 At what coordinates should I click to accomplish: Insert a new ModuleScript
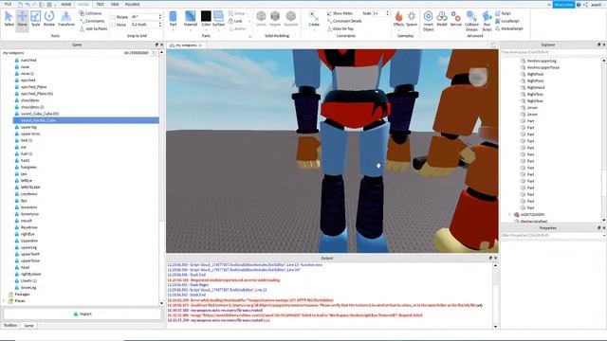tap(509, 28)
